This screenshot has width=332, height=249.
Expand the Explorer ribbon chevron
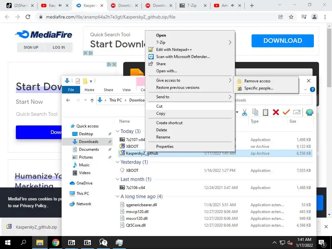pyautogui.click(x=305, y=89)
